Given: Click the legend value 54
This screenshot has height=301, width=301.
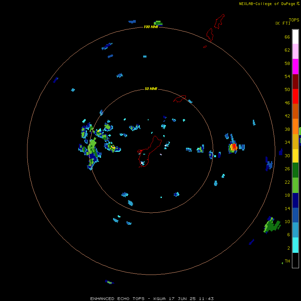Looking at the screenshot, I should [287, 76].
